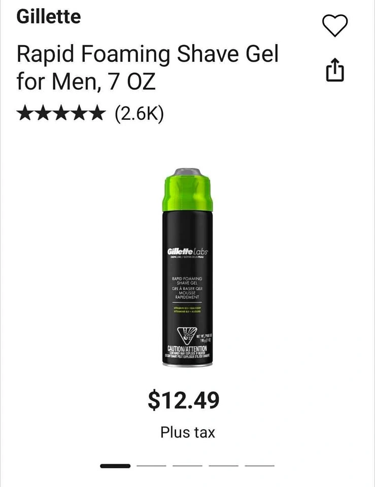Select the active first image page indicator
This screenshot has width=375, height=487.
tap(115, 466)
